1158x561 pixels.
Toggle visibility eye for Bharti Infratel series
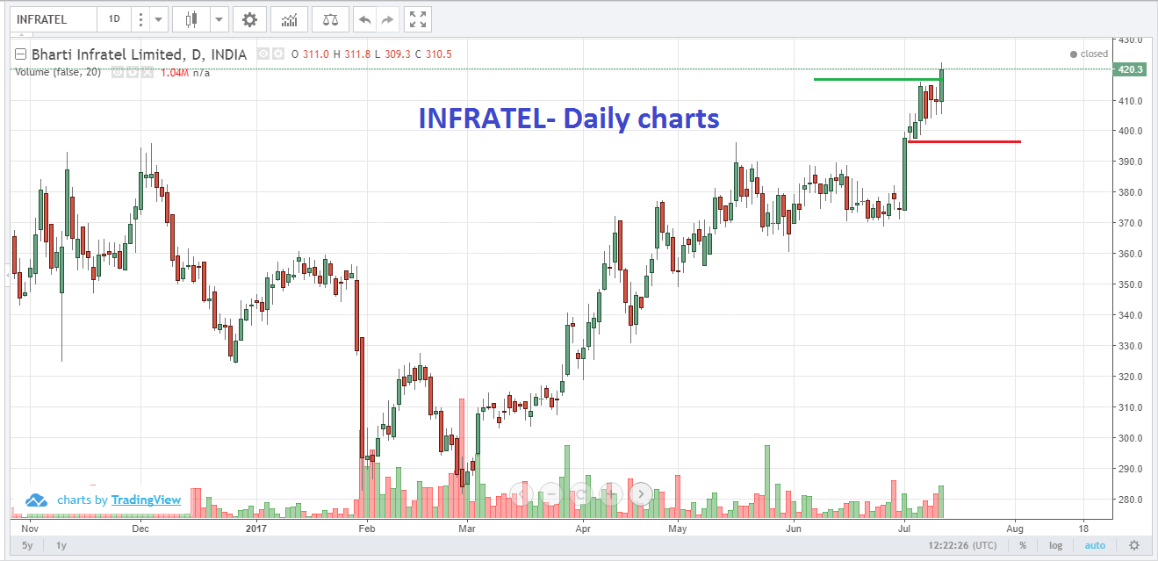click(263, 54)
